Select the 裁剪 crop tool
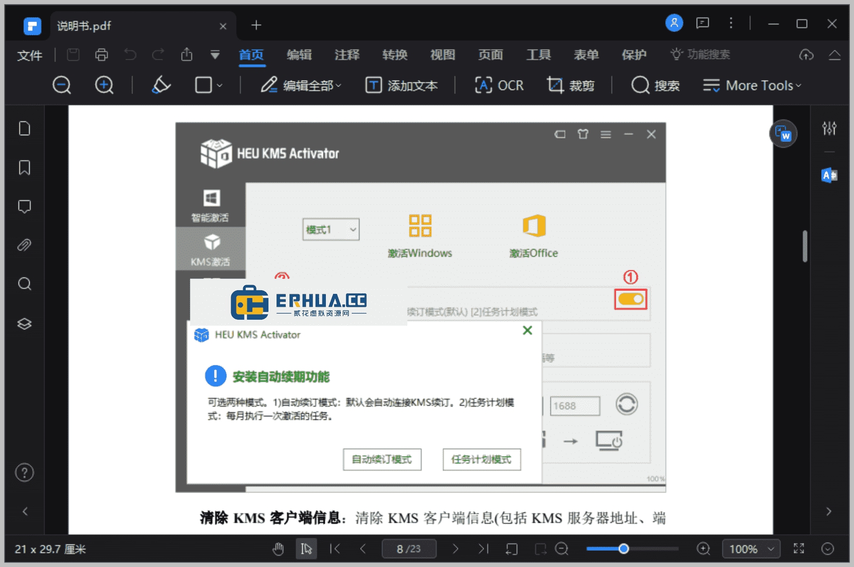854x567 pixels. [571, 85]
